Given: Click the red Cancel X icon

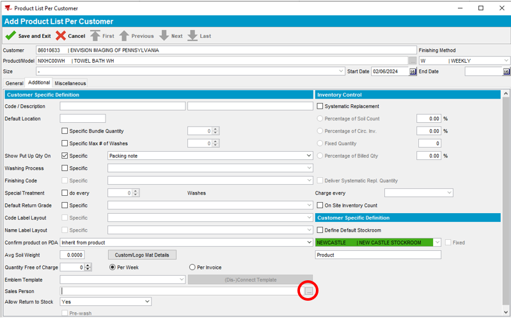Looking at the screenshot, I should (61, 36).
